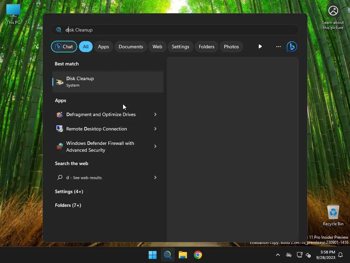350x263 pixels.
Task: Select the Settings filter tab
Action: click(x=180, y=47)
